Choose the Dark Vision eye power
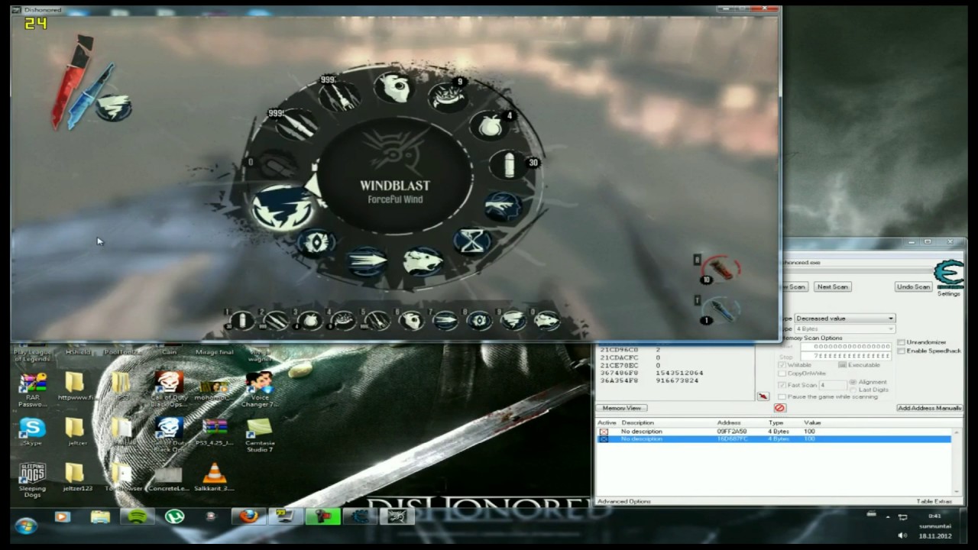Viewport: 978px width, 550px height. [x=316, y=243]
